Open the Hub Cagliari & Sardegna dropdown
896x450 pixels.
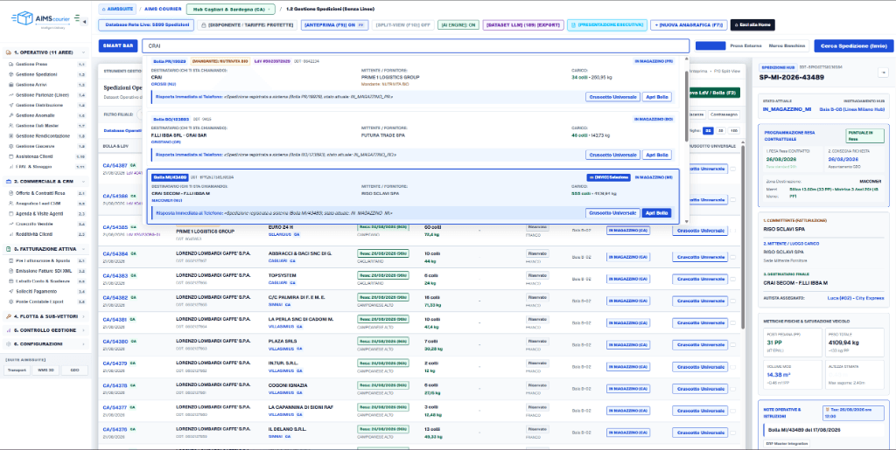point(231,9)
